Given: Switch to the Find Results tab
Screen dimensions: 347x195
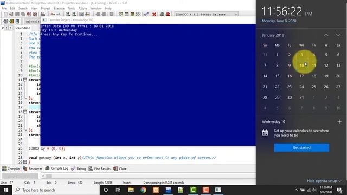Looking at the screenshot, I should pyautogui.click(x=100, y=168).
